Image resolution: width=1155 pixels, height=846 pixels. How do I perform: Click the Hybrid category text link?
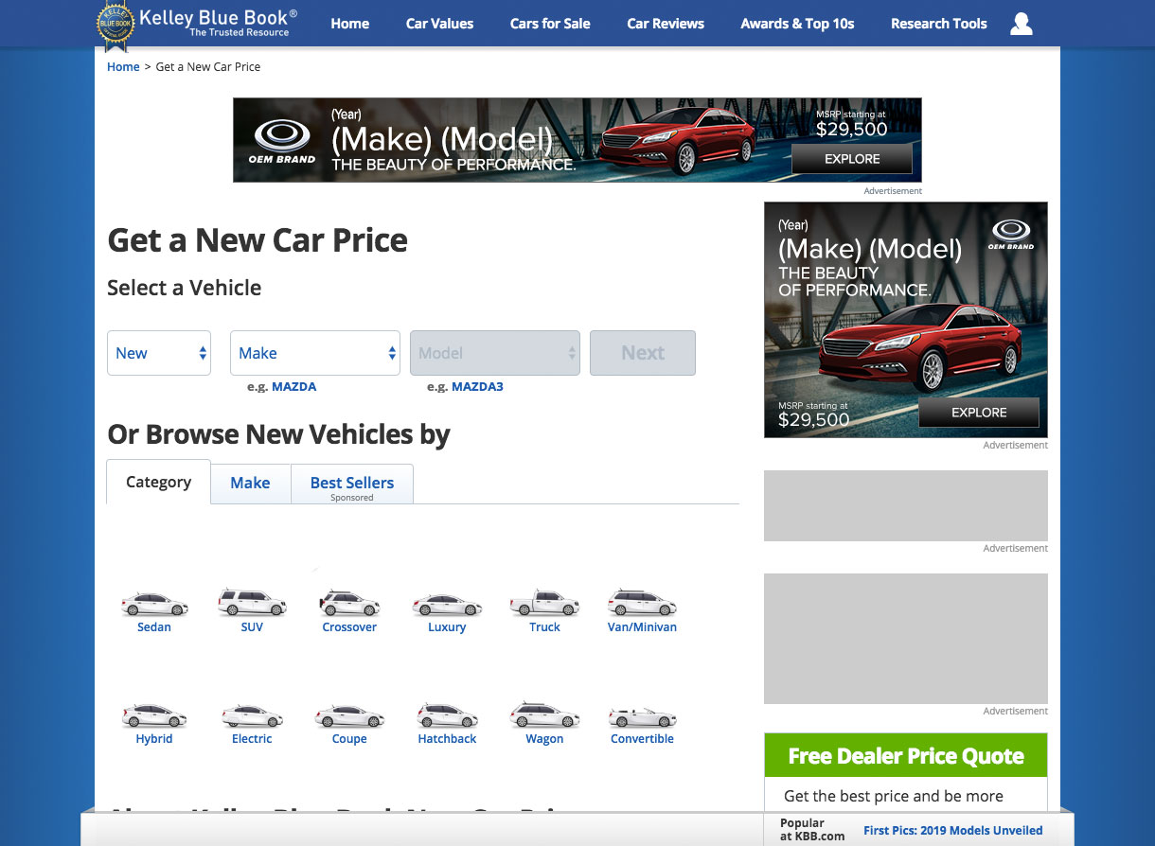tap(154, 739)
